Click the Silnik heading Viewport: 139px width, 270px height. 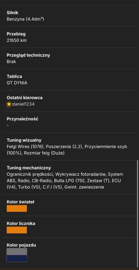pyautogui.click(x=12, y=13)
